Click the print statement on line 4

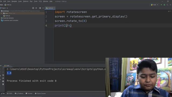63,26
